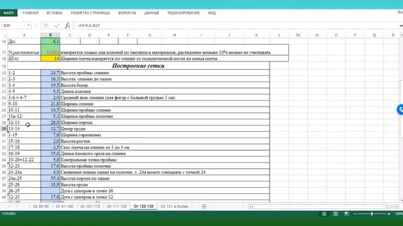Screen dimensions: 403x226
Task: Open the РЕЦЕНЗИРОВАНИЕ ribbon tab
Action: point(183,13)
